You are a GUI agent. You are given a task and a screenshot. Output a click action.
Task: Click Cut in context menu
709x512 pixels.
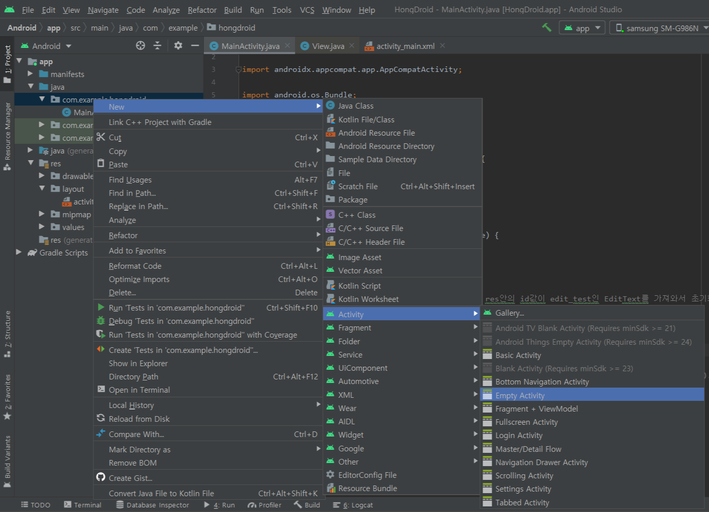click(x=208, y=137)
